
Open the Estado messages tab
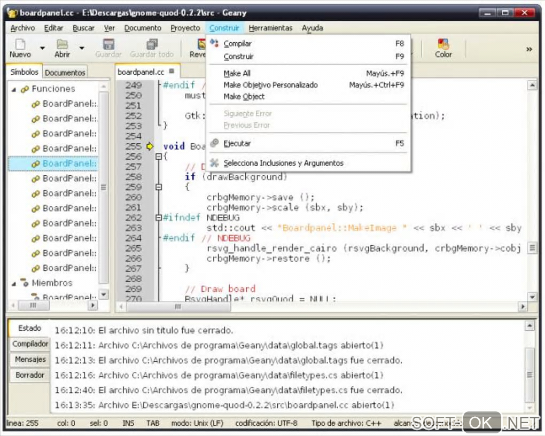tap(29, 328)
